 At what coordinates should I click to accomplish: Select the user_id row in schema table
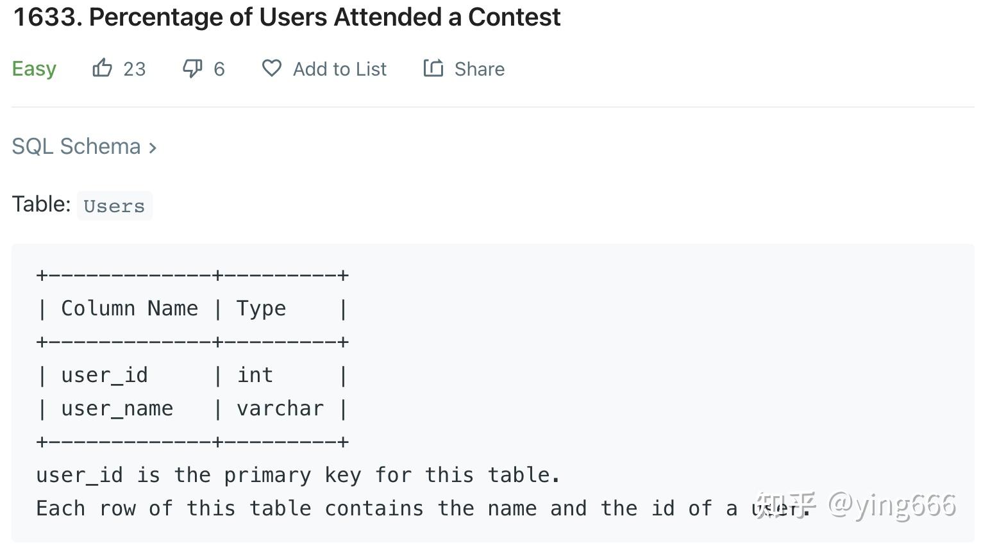[x=105, y=375]
